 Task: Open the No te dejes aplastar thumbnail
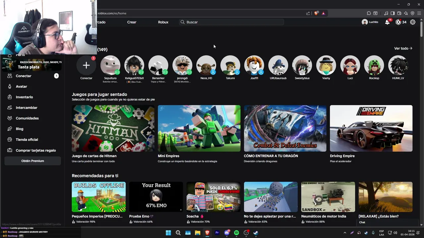[271, 197]
